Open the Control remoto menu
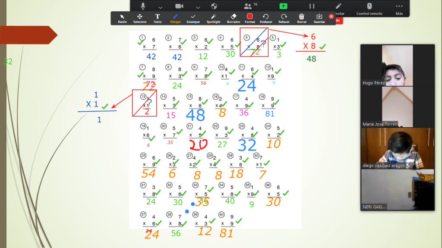The width and height of the screenshot is (442, 248). [x=369, y=8]
